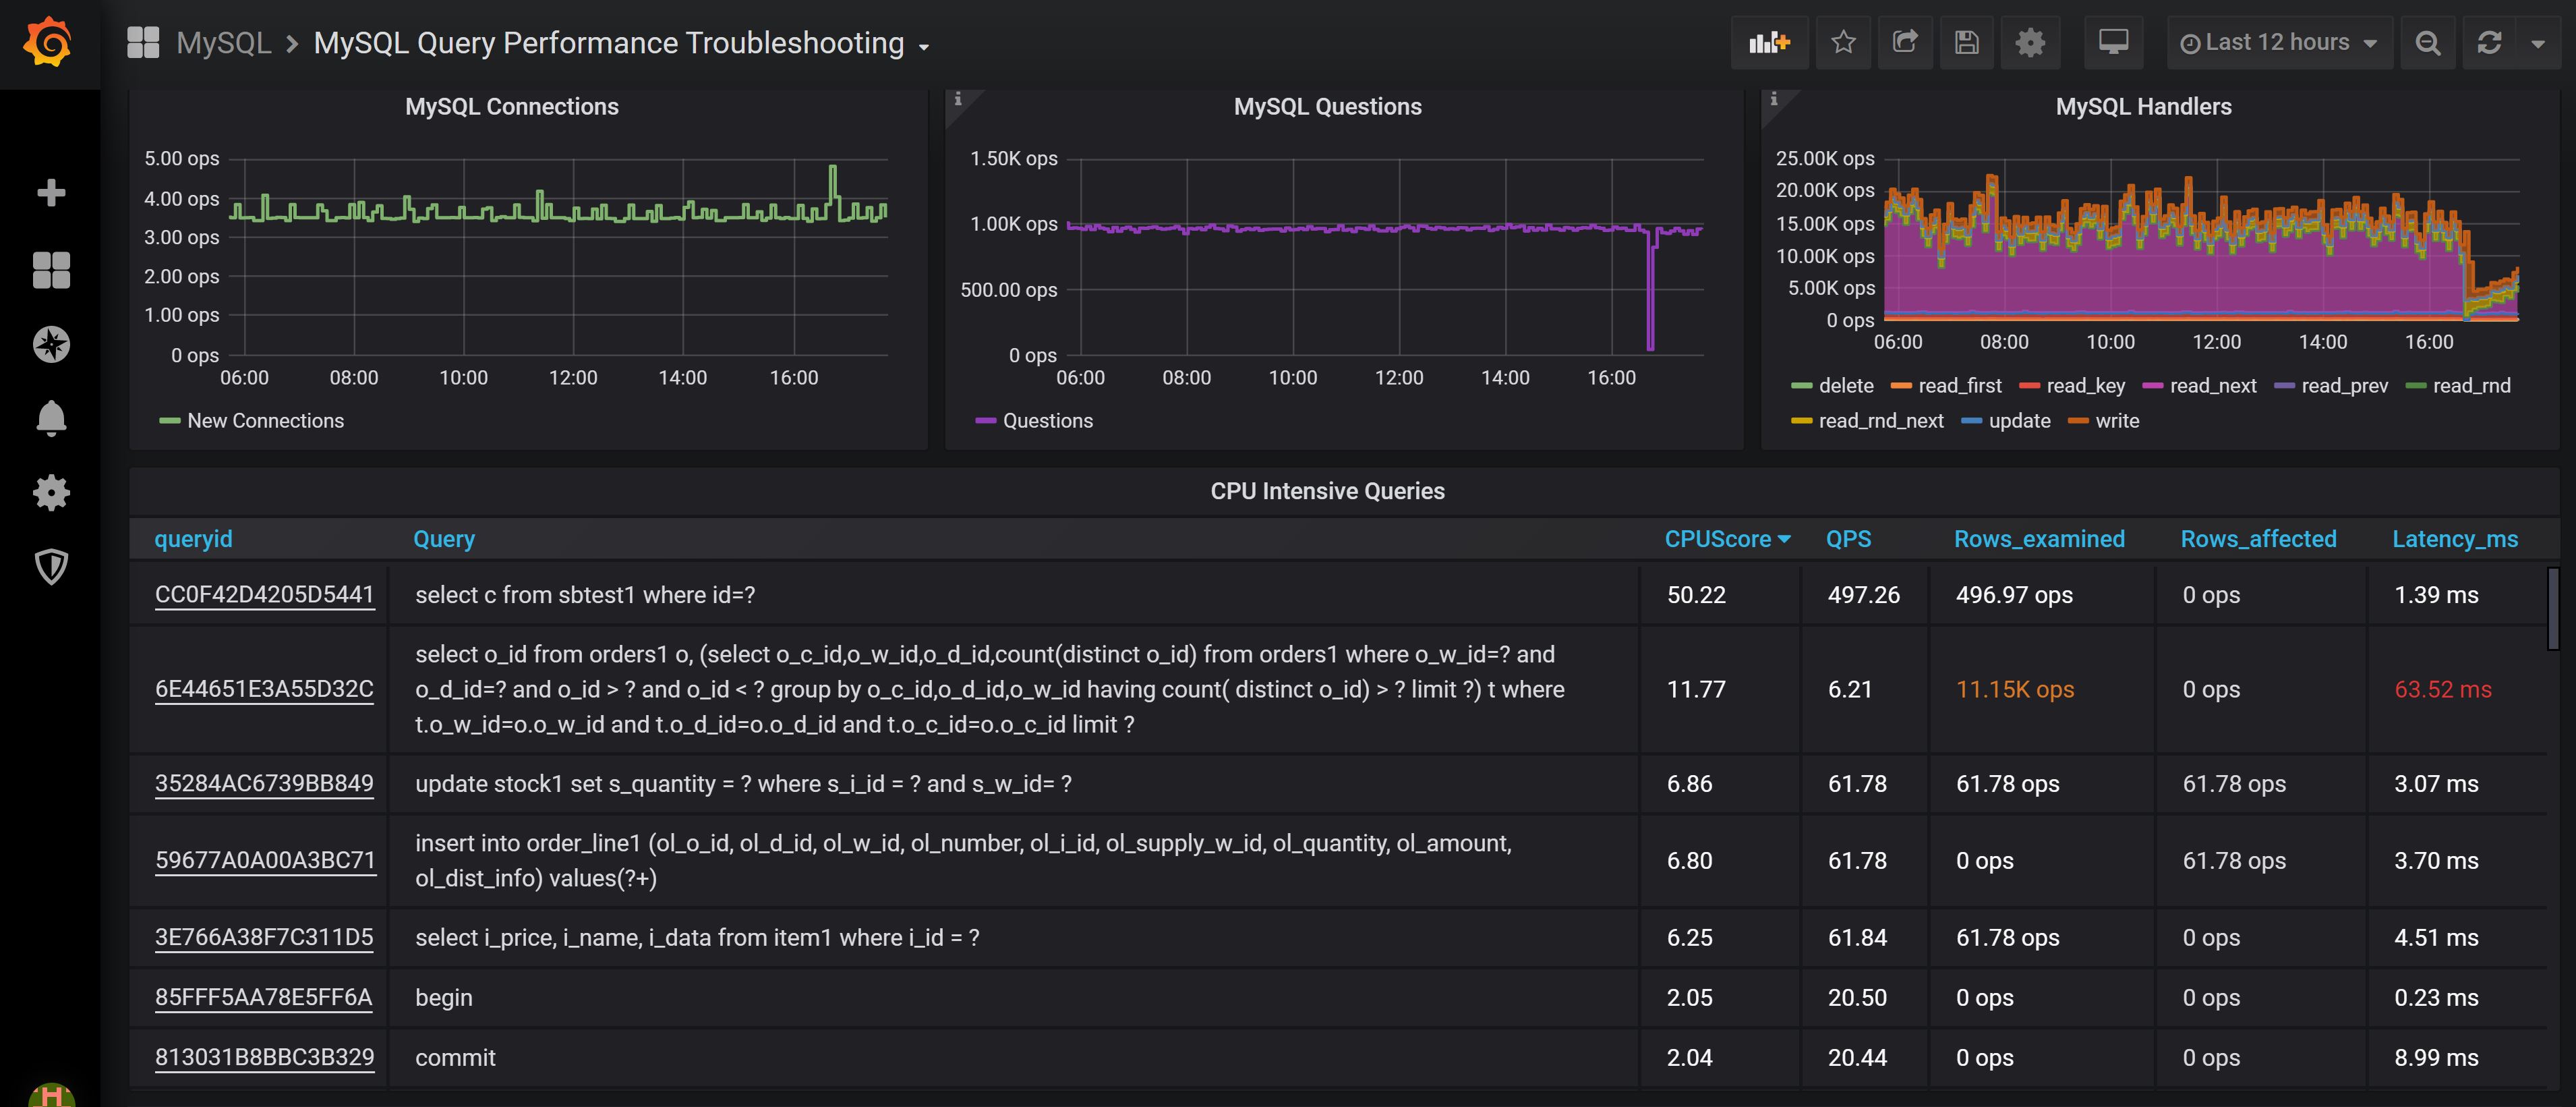This screenshot has width=2576, height=1107.
Task: Open the Last 12 hours time picker
Action: coord(2278,43)
